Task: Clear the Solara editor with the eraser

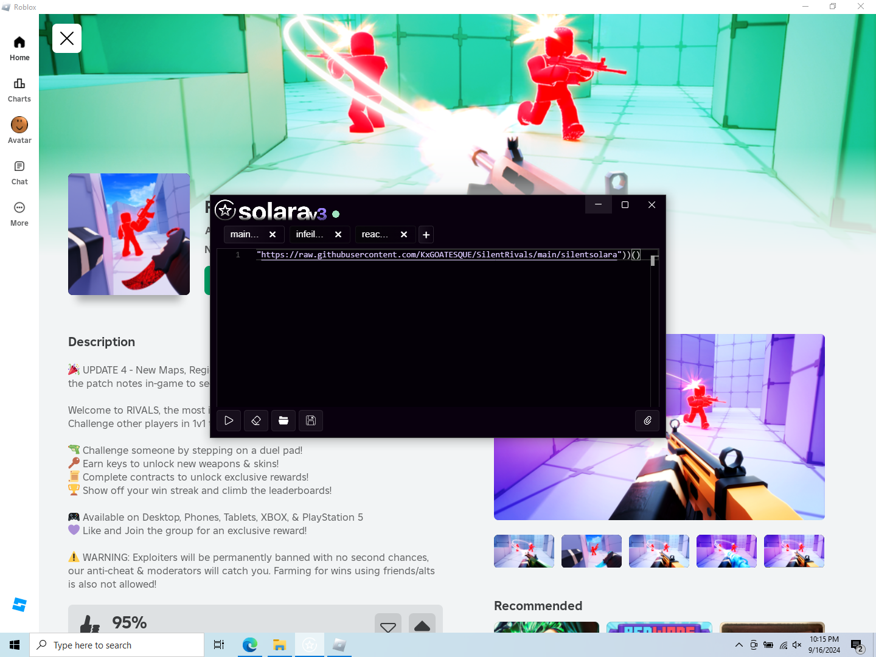Action: tap(256, 420)
